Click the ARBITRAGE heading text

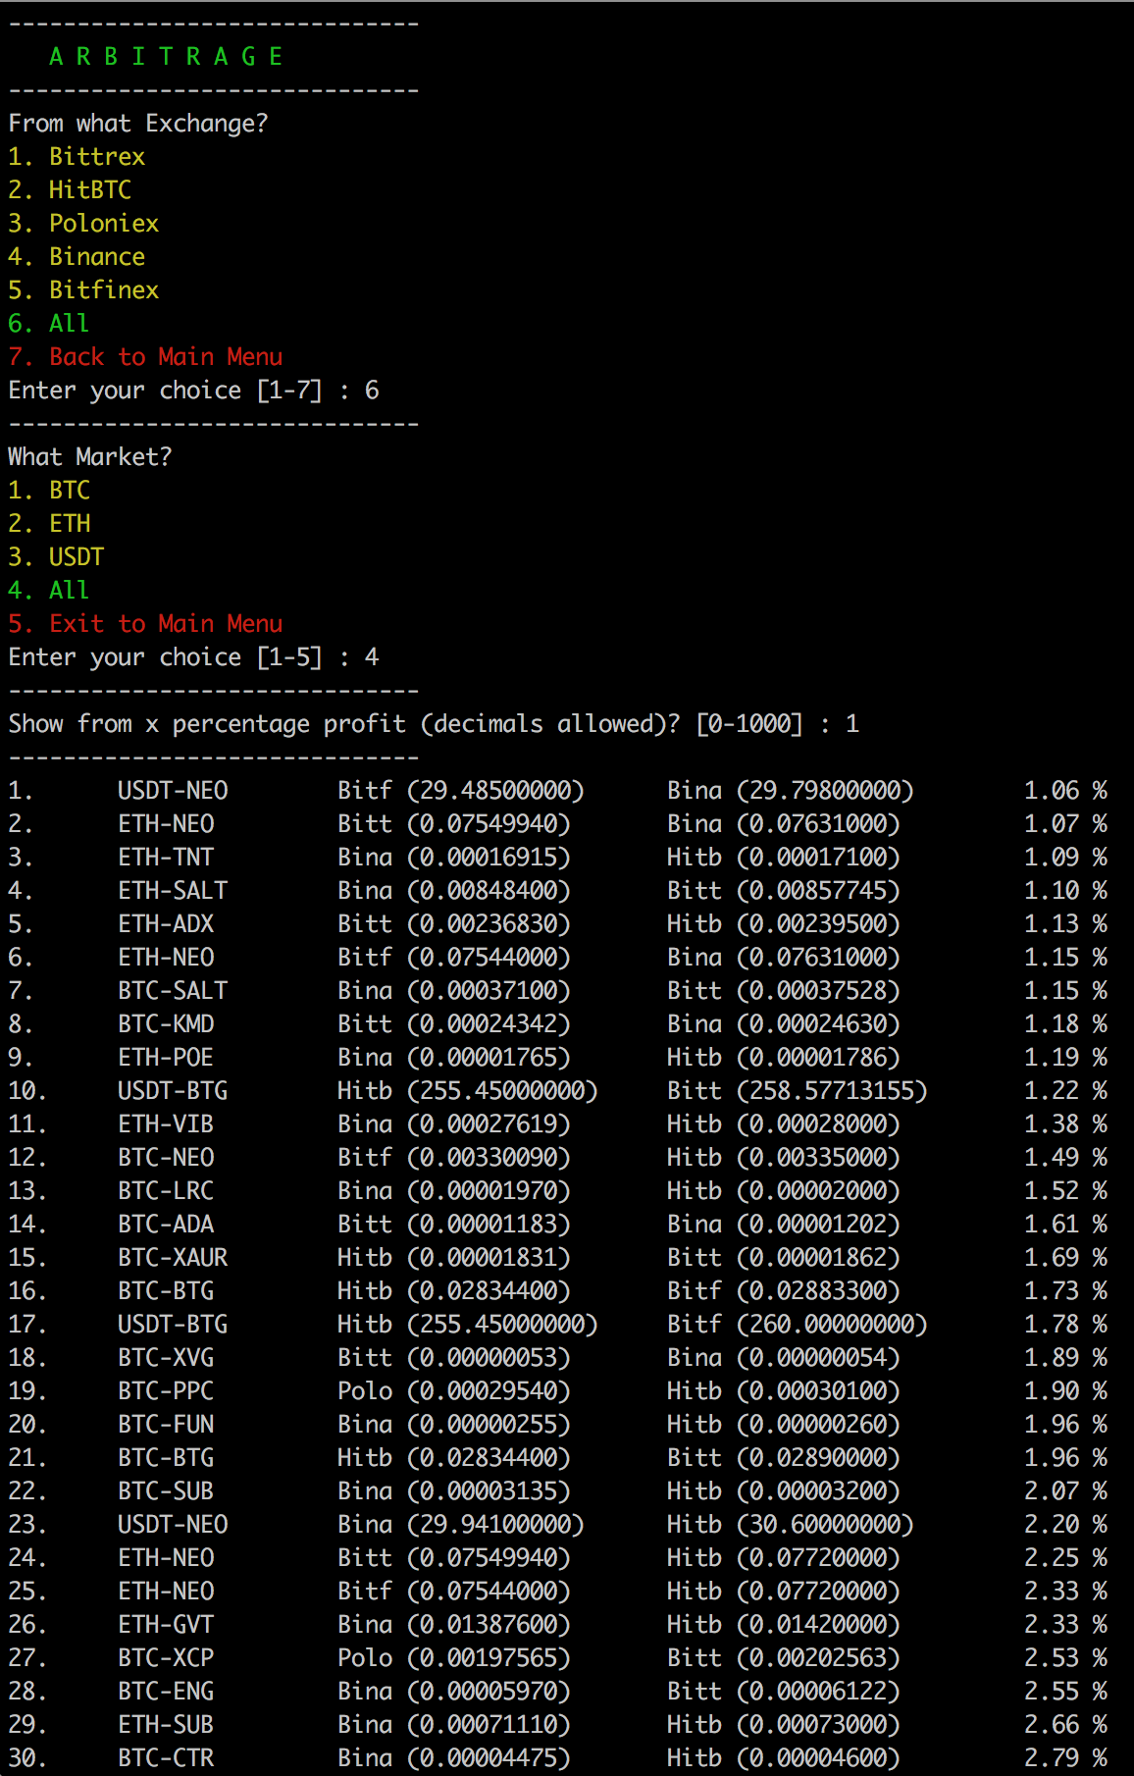[166, 57]
